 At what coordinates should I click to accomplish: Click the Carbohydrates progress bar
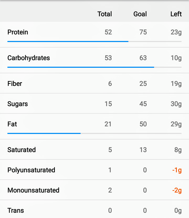click(x=94, y=67)
